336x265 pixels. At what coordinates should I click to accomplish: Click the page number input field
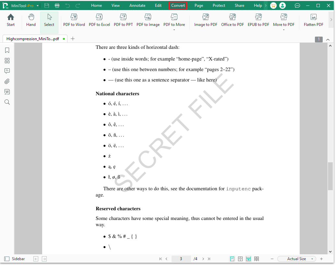click(x=181, y=259)
